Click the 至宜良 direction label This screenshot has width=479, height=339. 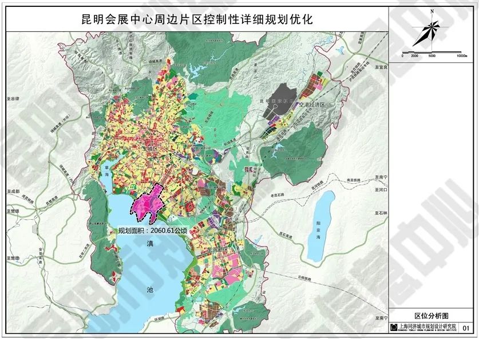point(382,67)
